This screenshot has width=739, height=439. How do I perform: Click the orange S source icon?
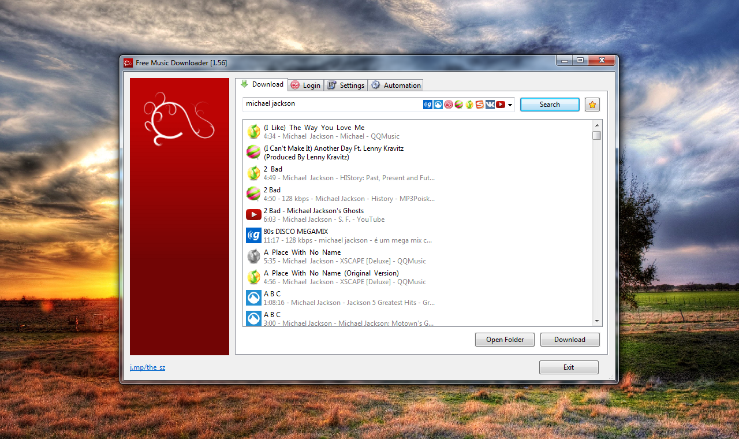pos(480,105)
